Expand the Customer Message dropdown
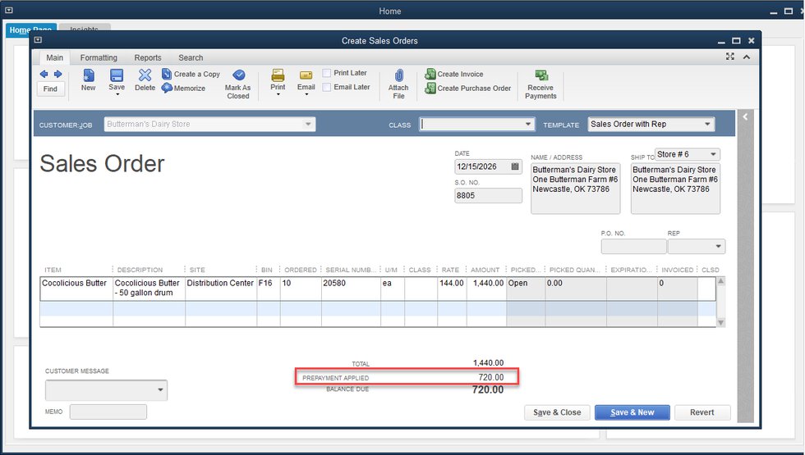 [160, 390]
